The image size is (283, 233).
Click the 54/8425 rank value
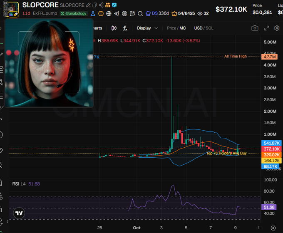pos(186,13)
